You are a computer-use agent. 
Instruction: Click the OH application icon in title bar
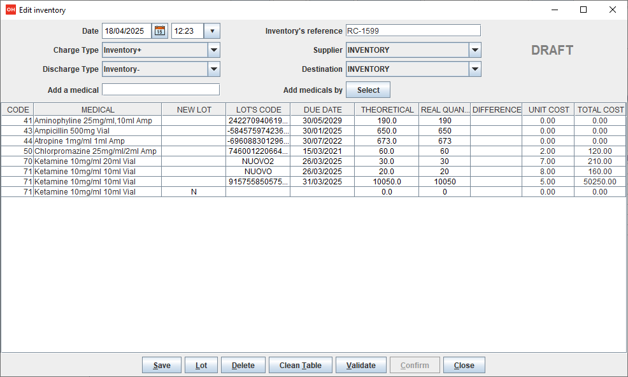(10, 10)
